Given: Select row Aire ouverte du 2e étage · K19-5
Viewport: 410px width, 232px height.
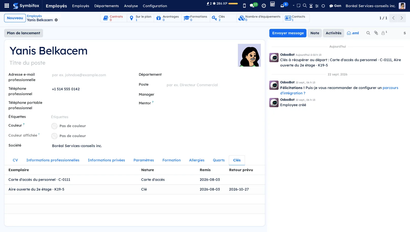Looking at the screenshot, I should (x=135, y=189).
